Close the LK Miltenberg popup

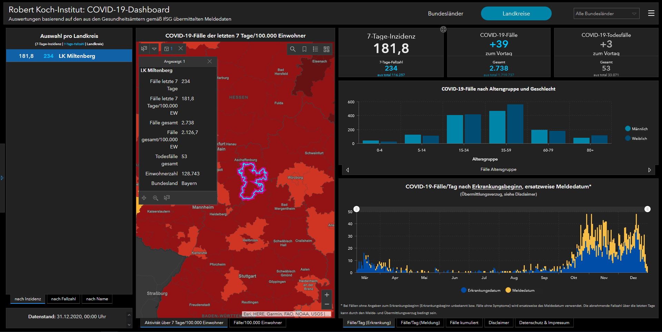pyautogui.click(x=210, y=61)
